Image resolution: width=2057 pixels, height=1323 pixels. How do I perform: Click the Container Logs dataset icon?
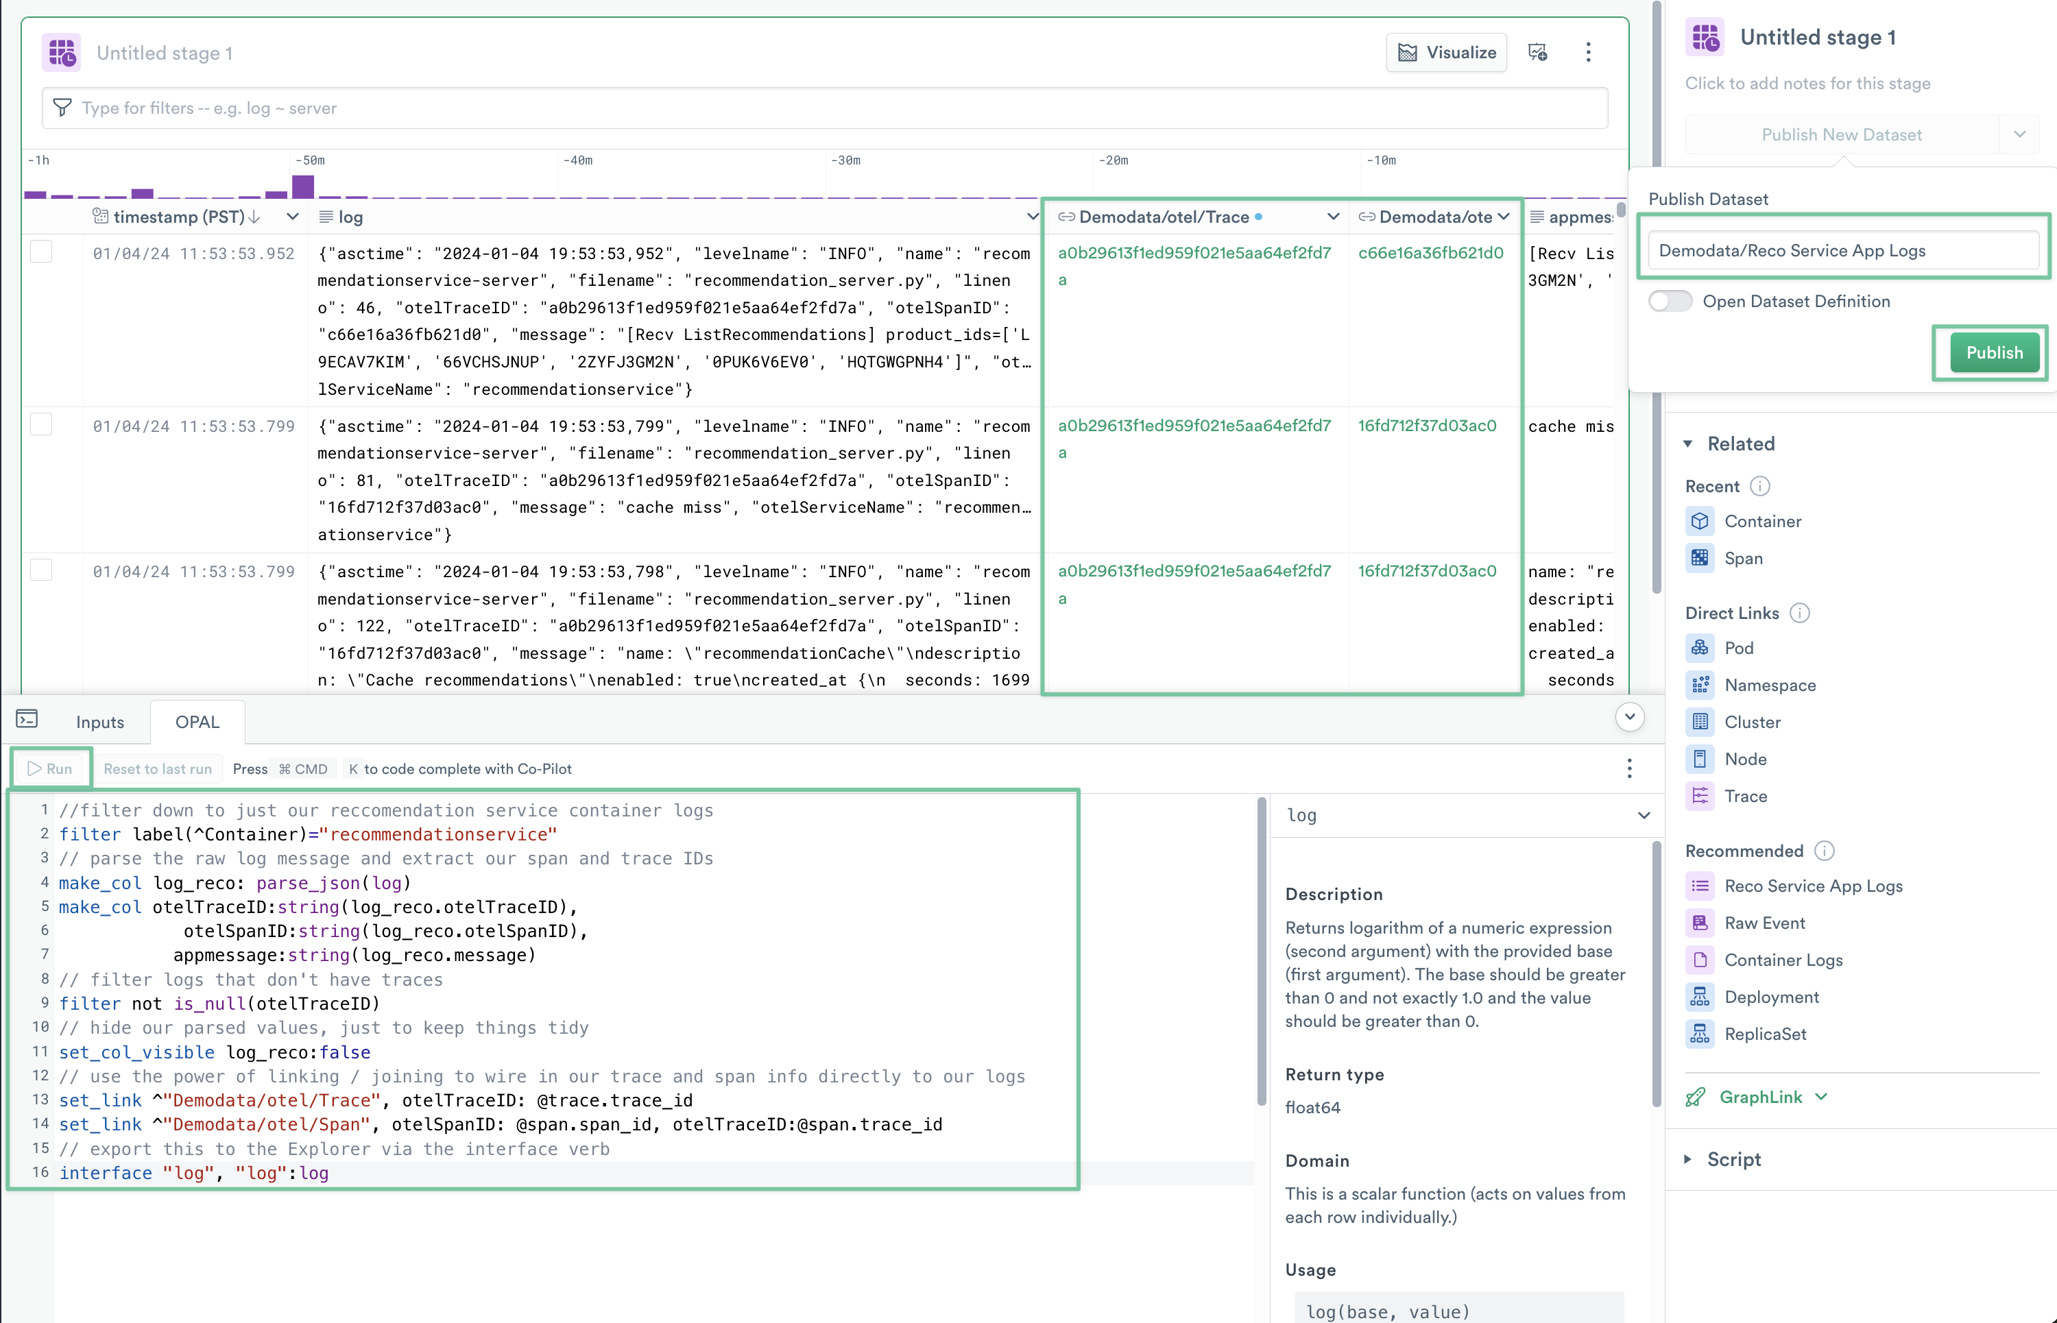click(x=1700, y=960)
